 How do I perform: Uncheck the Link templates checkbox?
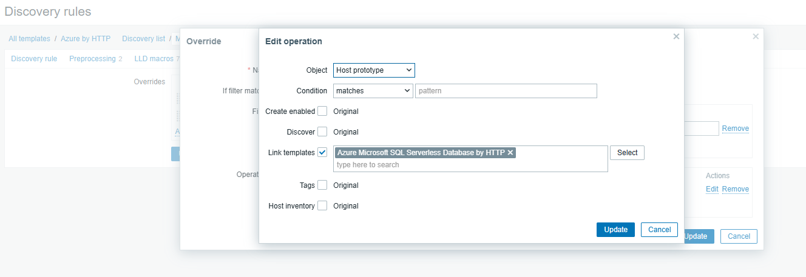(322, 152)
